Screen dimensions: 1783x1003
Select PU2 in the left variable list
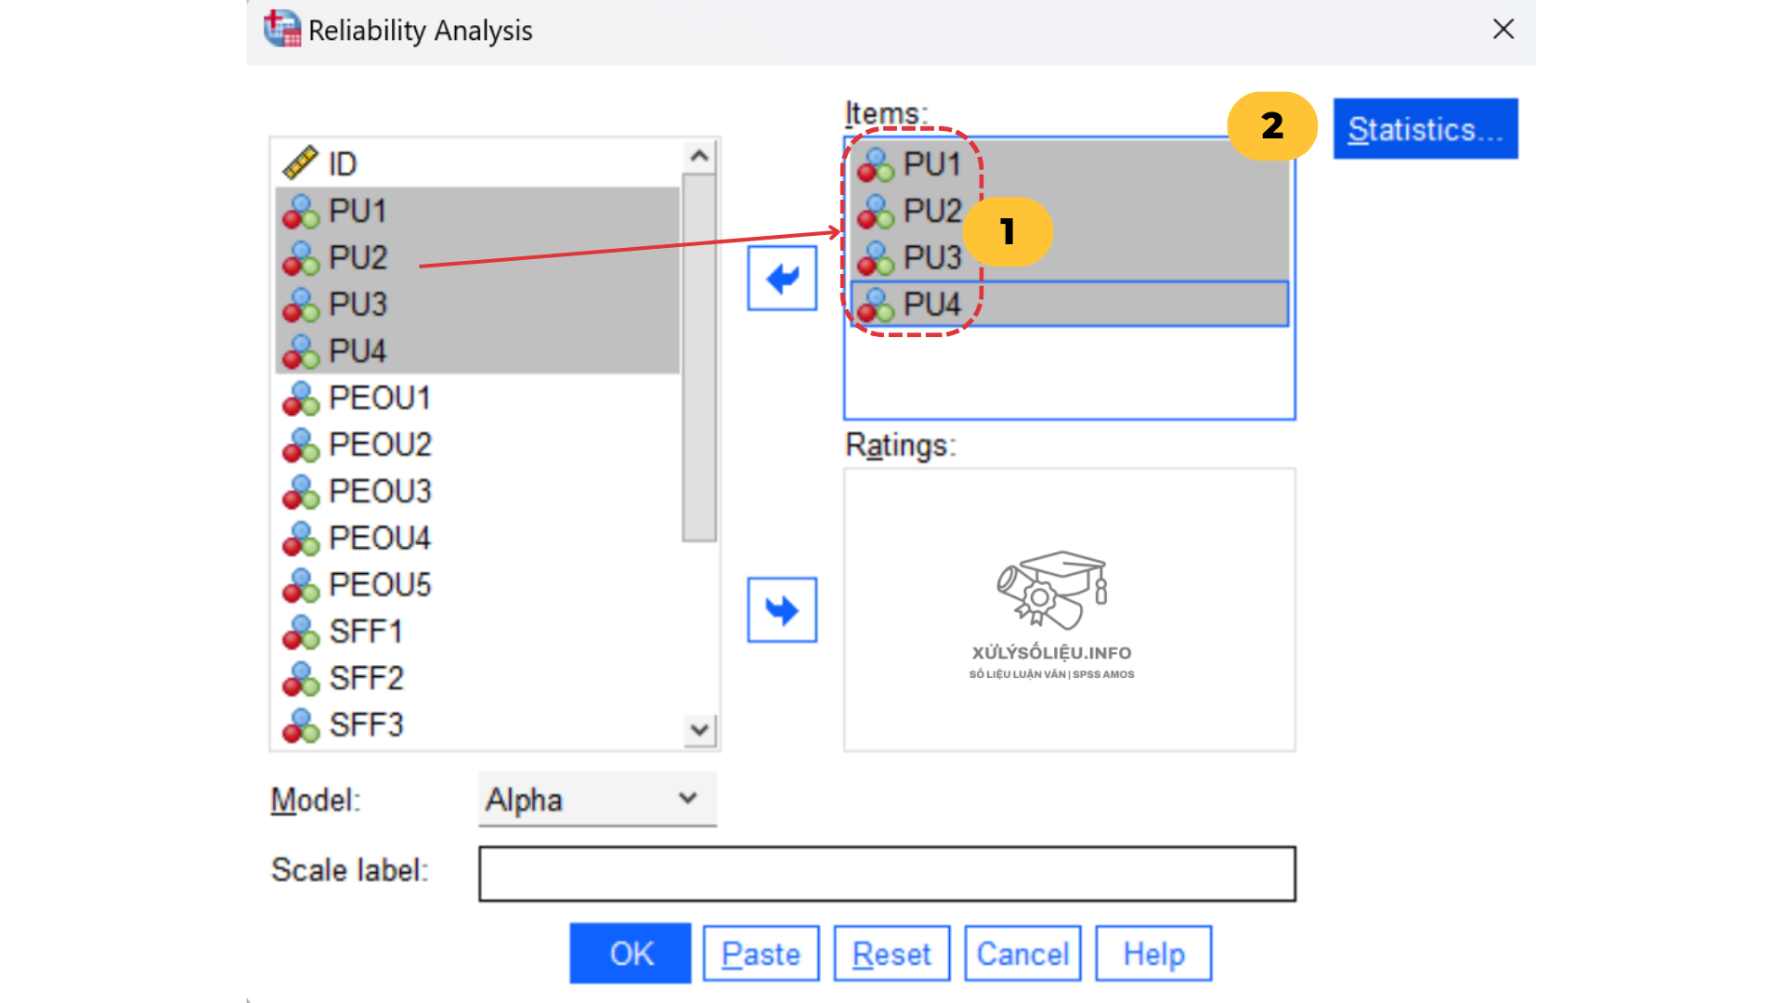coord(477,257)
